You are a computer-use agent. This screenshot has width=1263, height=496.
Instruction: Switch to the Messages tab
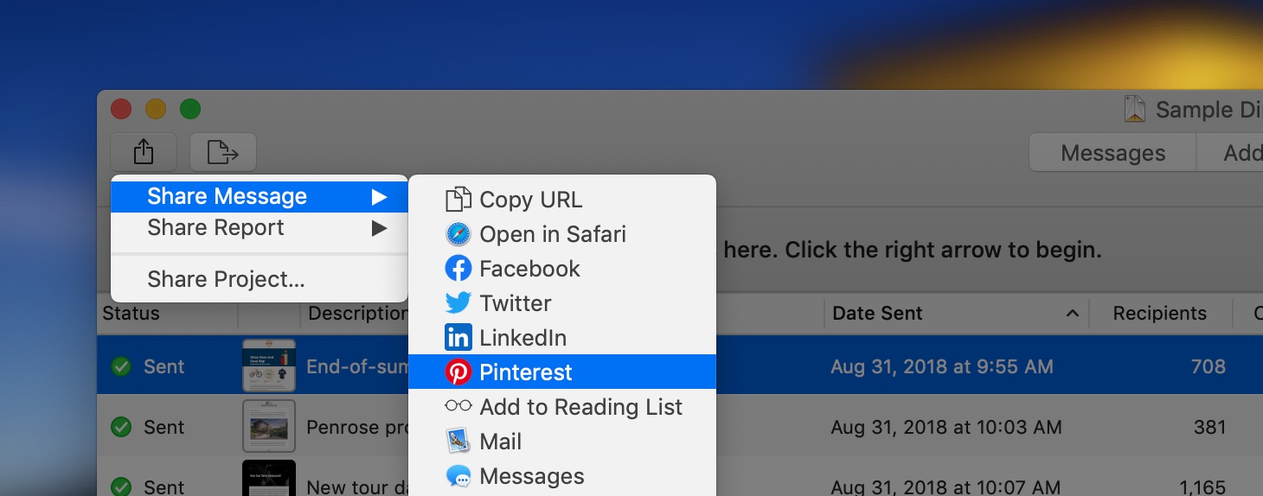(1112, 153)
